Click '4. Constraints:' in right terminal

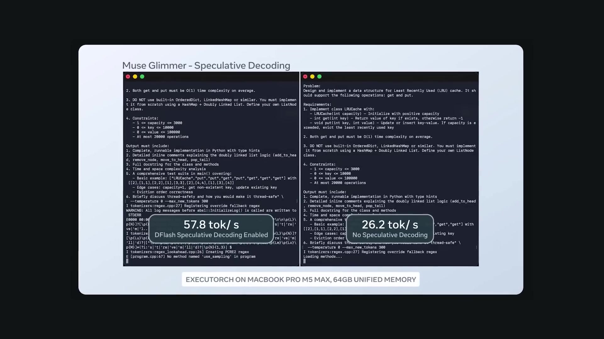pyautogui.click(x=319, y=164)
